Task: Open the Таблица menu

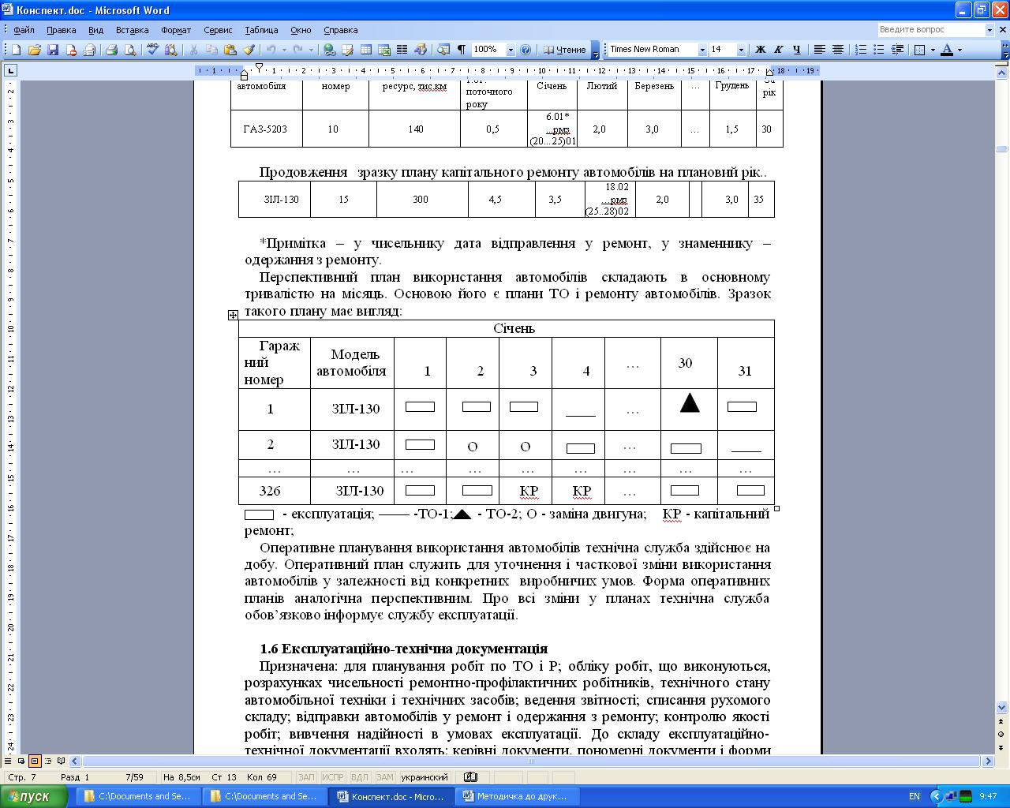Action: pyautogui.click(x=261, y=30)
